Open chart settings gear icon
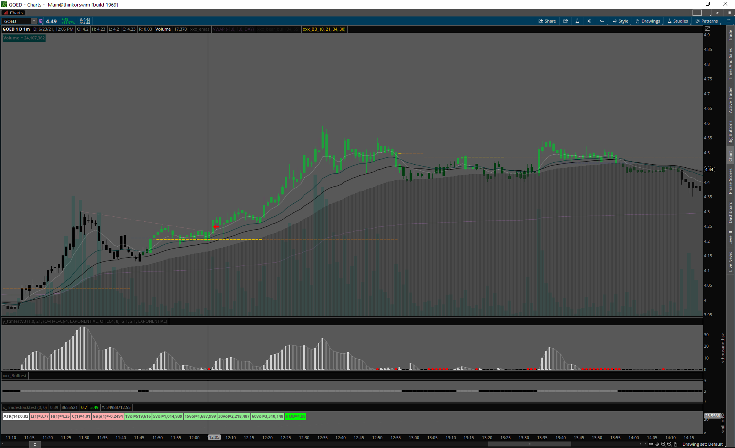The height and width of the screenshot is (448, 735). (x=589, y=21)
